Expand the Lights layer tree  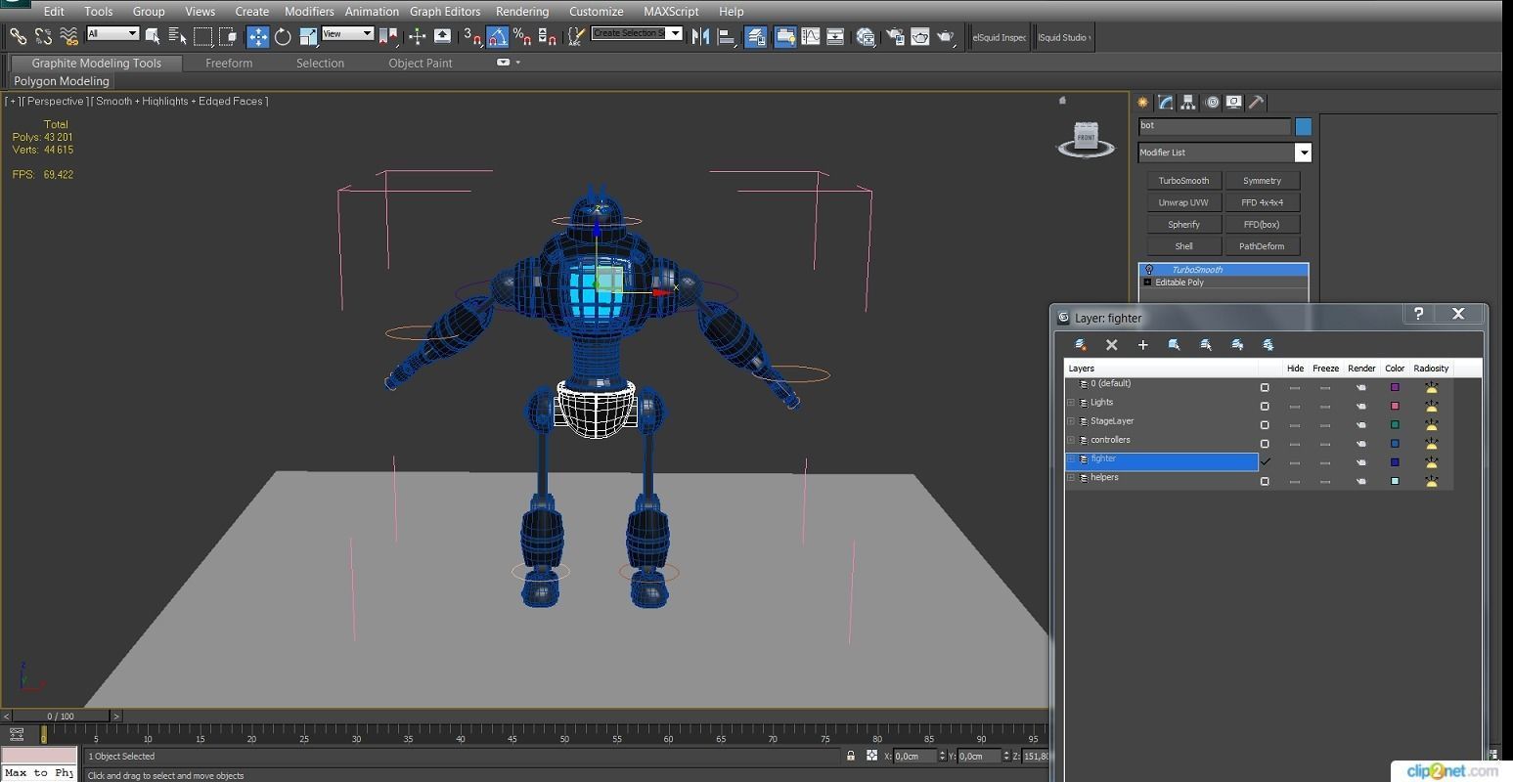[1071, 403]
